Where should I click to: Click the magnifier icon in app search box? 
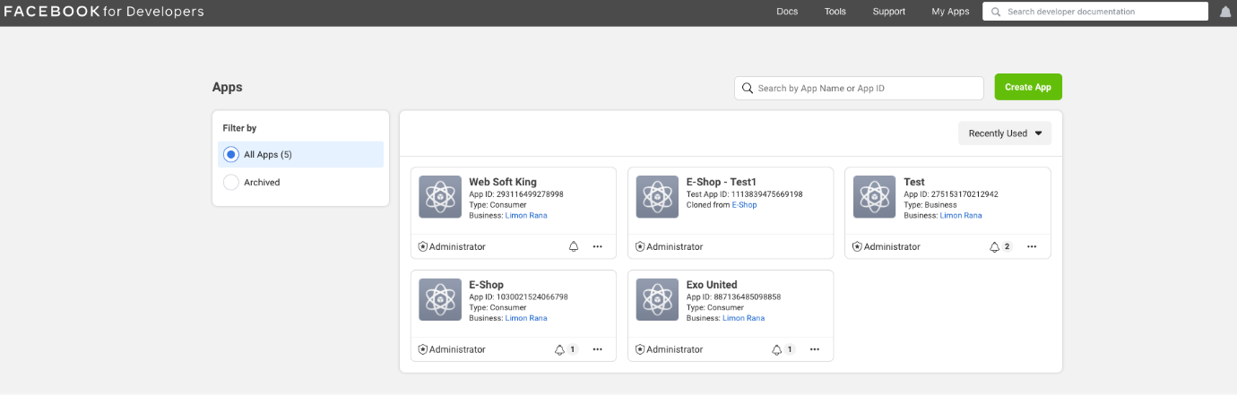coord(747,88)
